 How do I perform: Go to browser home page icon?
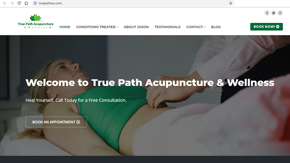point(26,3)
